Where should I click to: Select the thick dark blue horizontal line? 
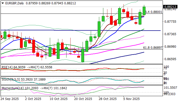click(x=77, y=30)
